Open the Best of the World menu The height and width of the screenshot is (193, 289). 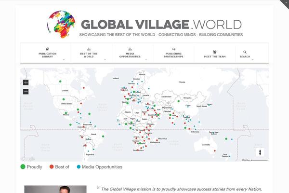[89, 55]
